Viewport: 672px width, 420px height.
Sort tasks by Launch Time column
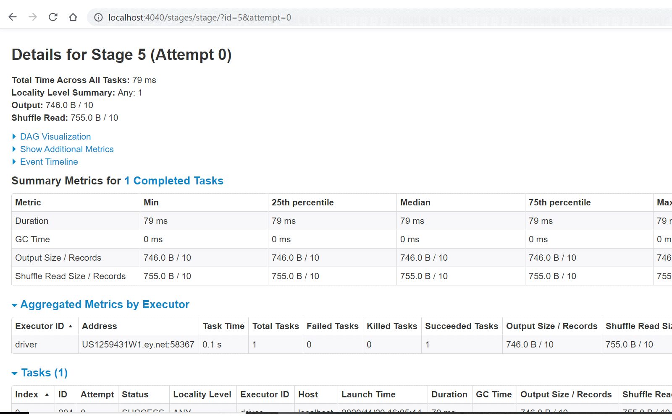[368, 394]
